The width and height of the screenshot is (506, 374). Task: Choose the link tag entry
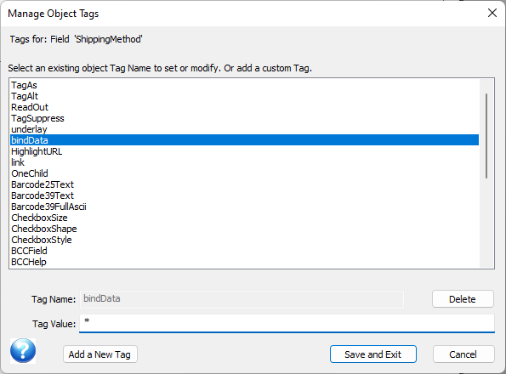(x=244, y=162)
